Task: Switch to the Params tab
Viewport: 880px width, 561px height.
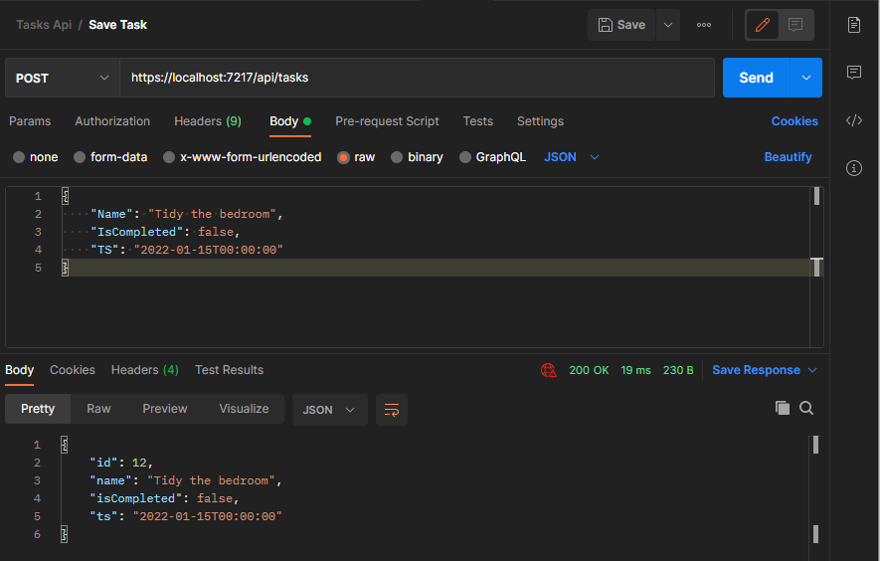Action: click(x=30, y=121)
